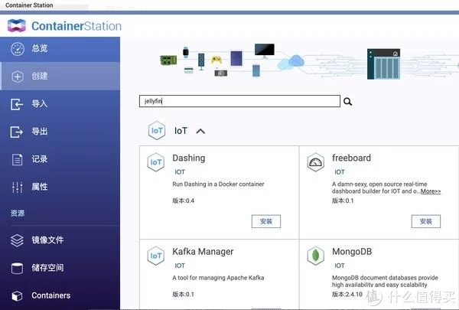Click the NAS device banner image
459x310 pixels.
(x=383, y=64)
